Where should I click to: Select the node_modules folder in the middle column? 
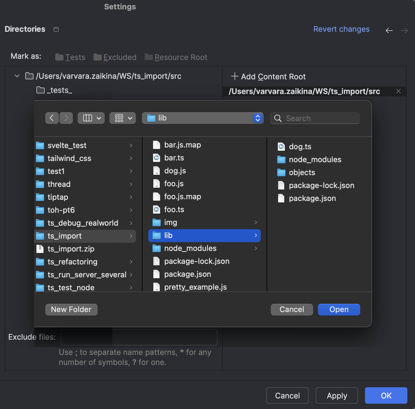190,248
